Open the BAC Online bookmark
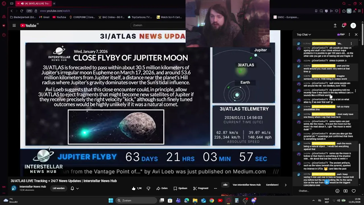The image size is (364, 205). coord(111,17)
